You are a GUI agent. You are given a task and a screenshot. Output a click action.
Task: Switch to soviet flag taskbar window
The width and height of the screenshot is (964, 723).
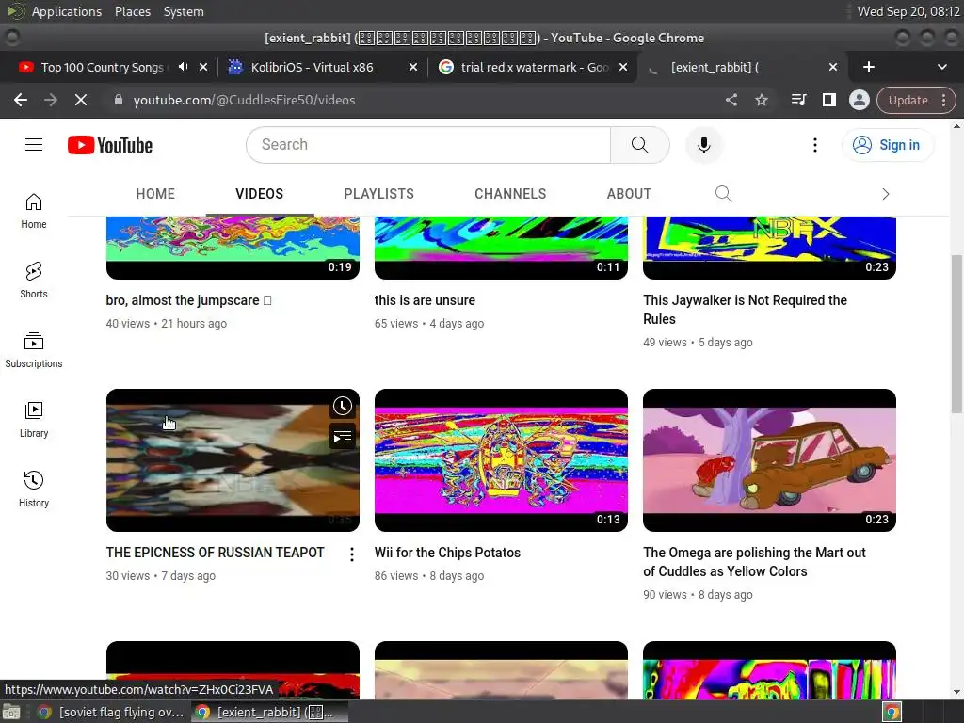pos(111,712)
